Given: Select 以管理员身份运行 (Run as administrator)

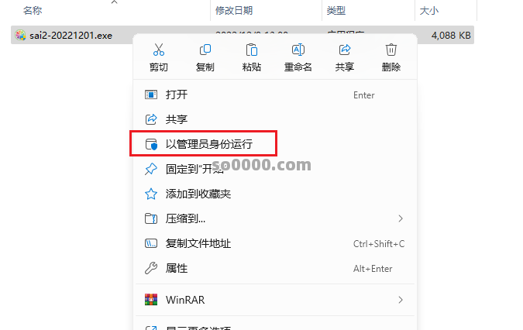Looking at the screenshot, I should click(x=275, y=144).
